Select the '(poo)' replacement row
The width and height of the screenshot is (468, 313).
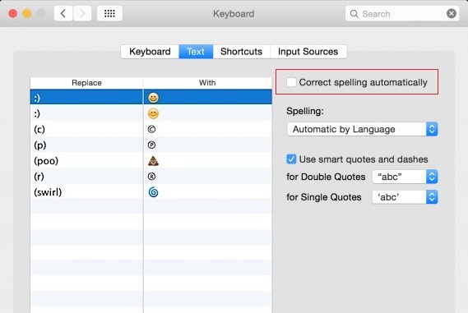151,161
